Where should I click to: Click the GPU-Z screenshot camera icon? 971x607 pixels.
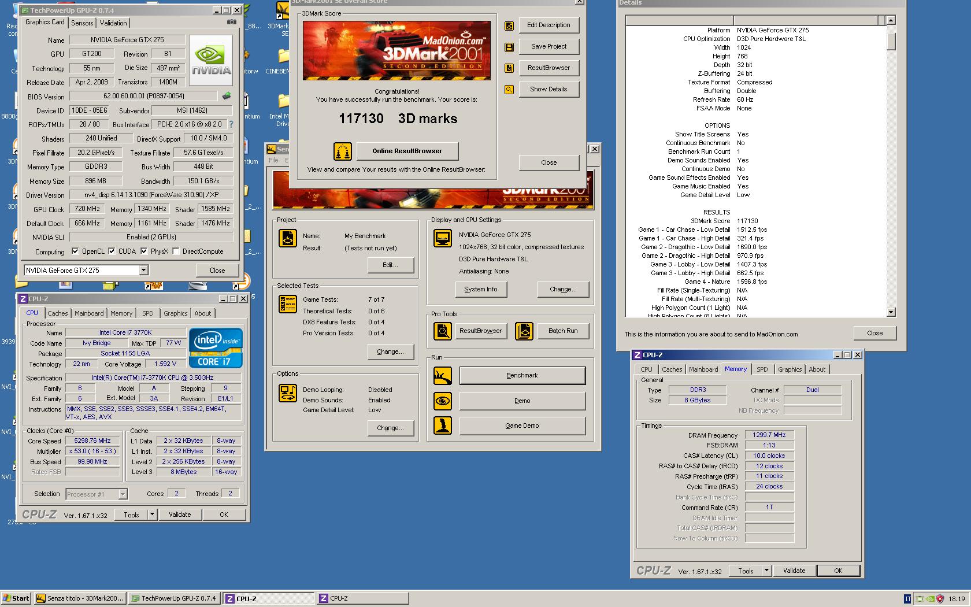pos(231,22)
